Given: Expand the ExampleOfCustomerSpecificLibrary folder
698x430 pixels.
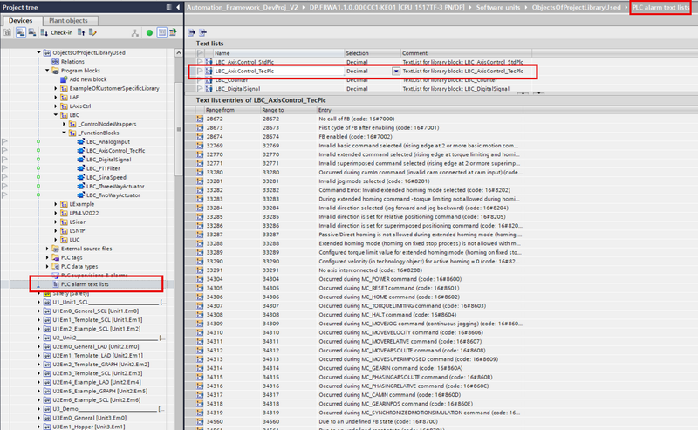Looking at the screenshot, I should (x=56, y=88).
